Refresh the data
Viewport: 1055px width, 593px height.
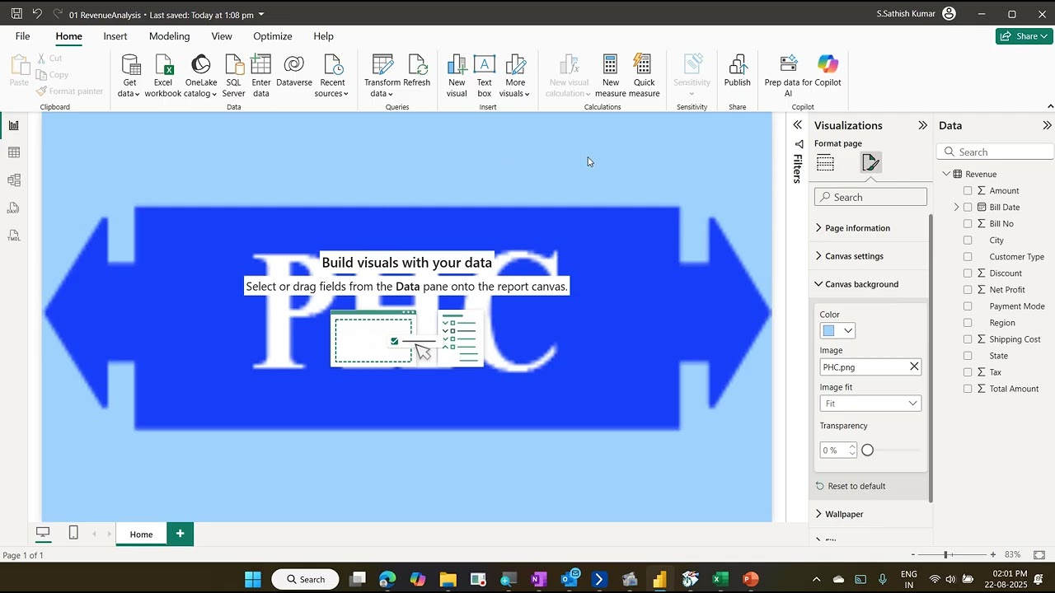point(417,72)
